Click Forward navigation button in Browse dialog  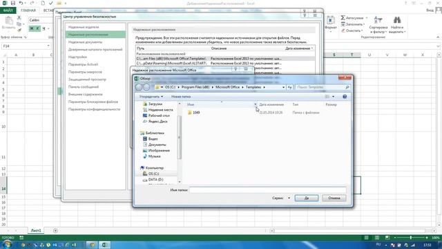(146, 87)
